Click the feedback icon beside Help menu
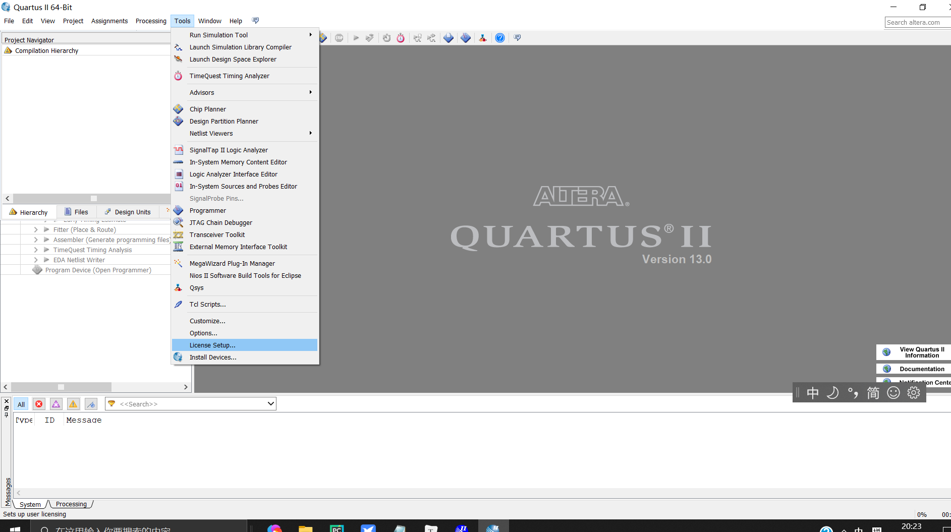 [x=255, y=21]
